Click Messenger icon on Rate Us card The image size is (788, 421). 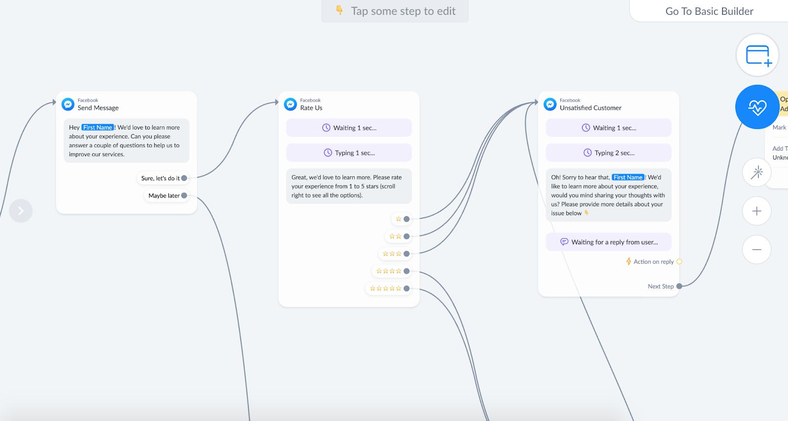click(291, 104)
